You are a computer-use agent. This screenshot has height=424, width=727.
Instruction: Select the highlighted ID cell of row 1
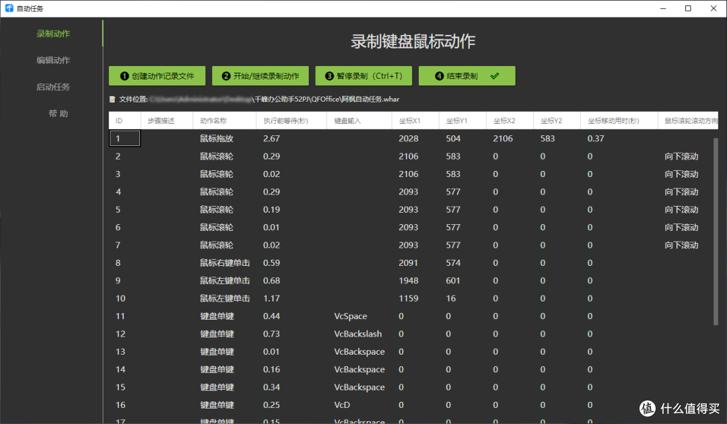click(125, 139)
